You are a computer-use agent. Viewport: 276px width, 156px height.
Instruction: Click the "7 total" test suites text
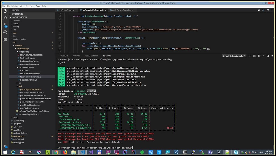click(92, 91)
